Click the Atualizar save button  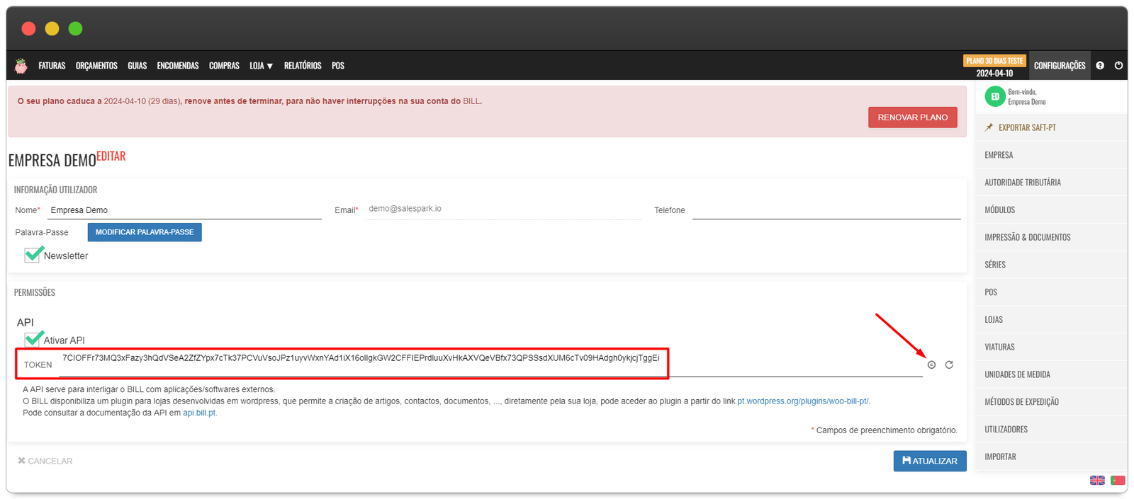929,461
